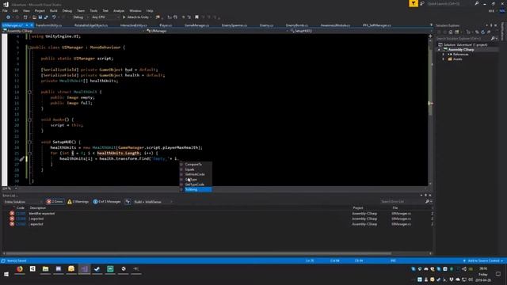Open the File menu

5,10
